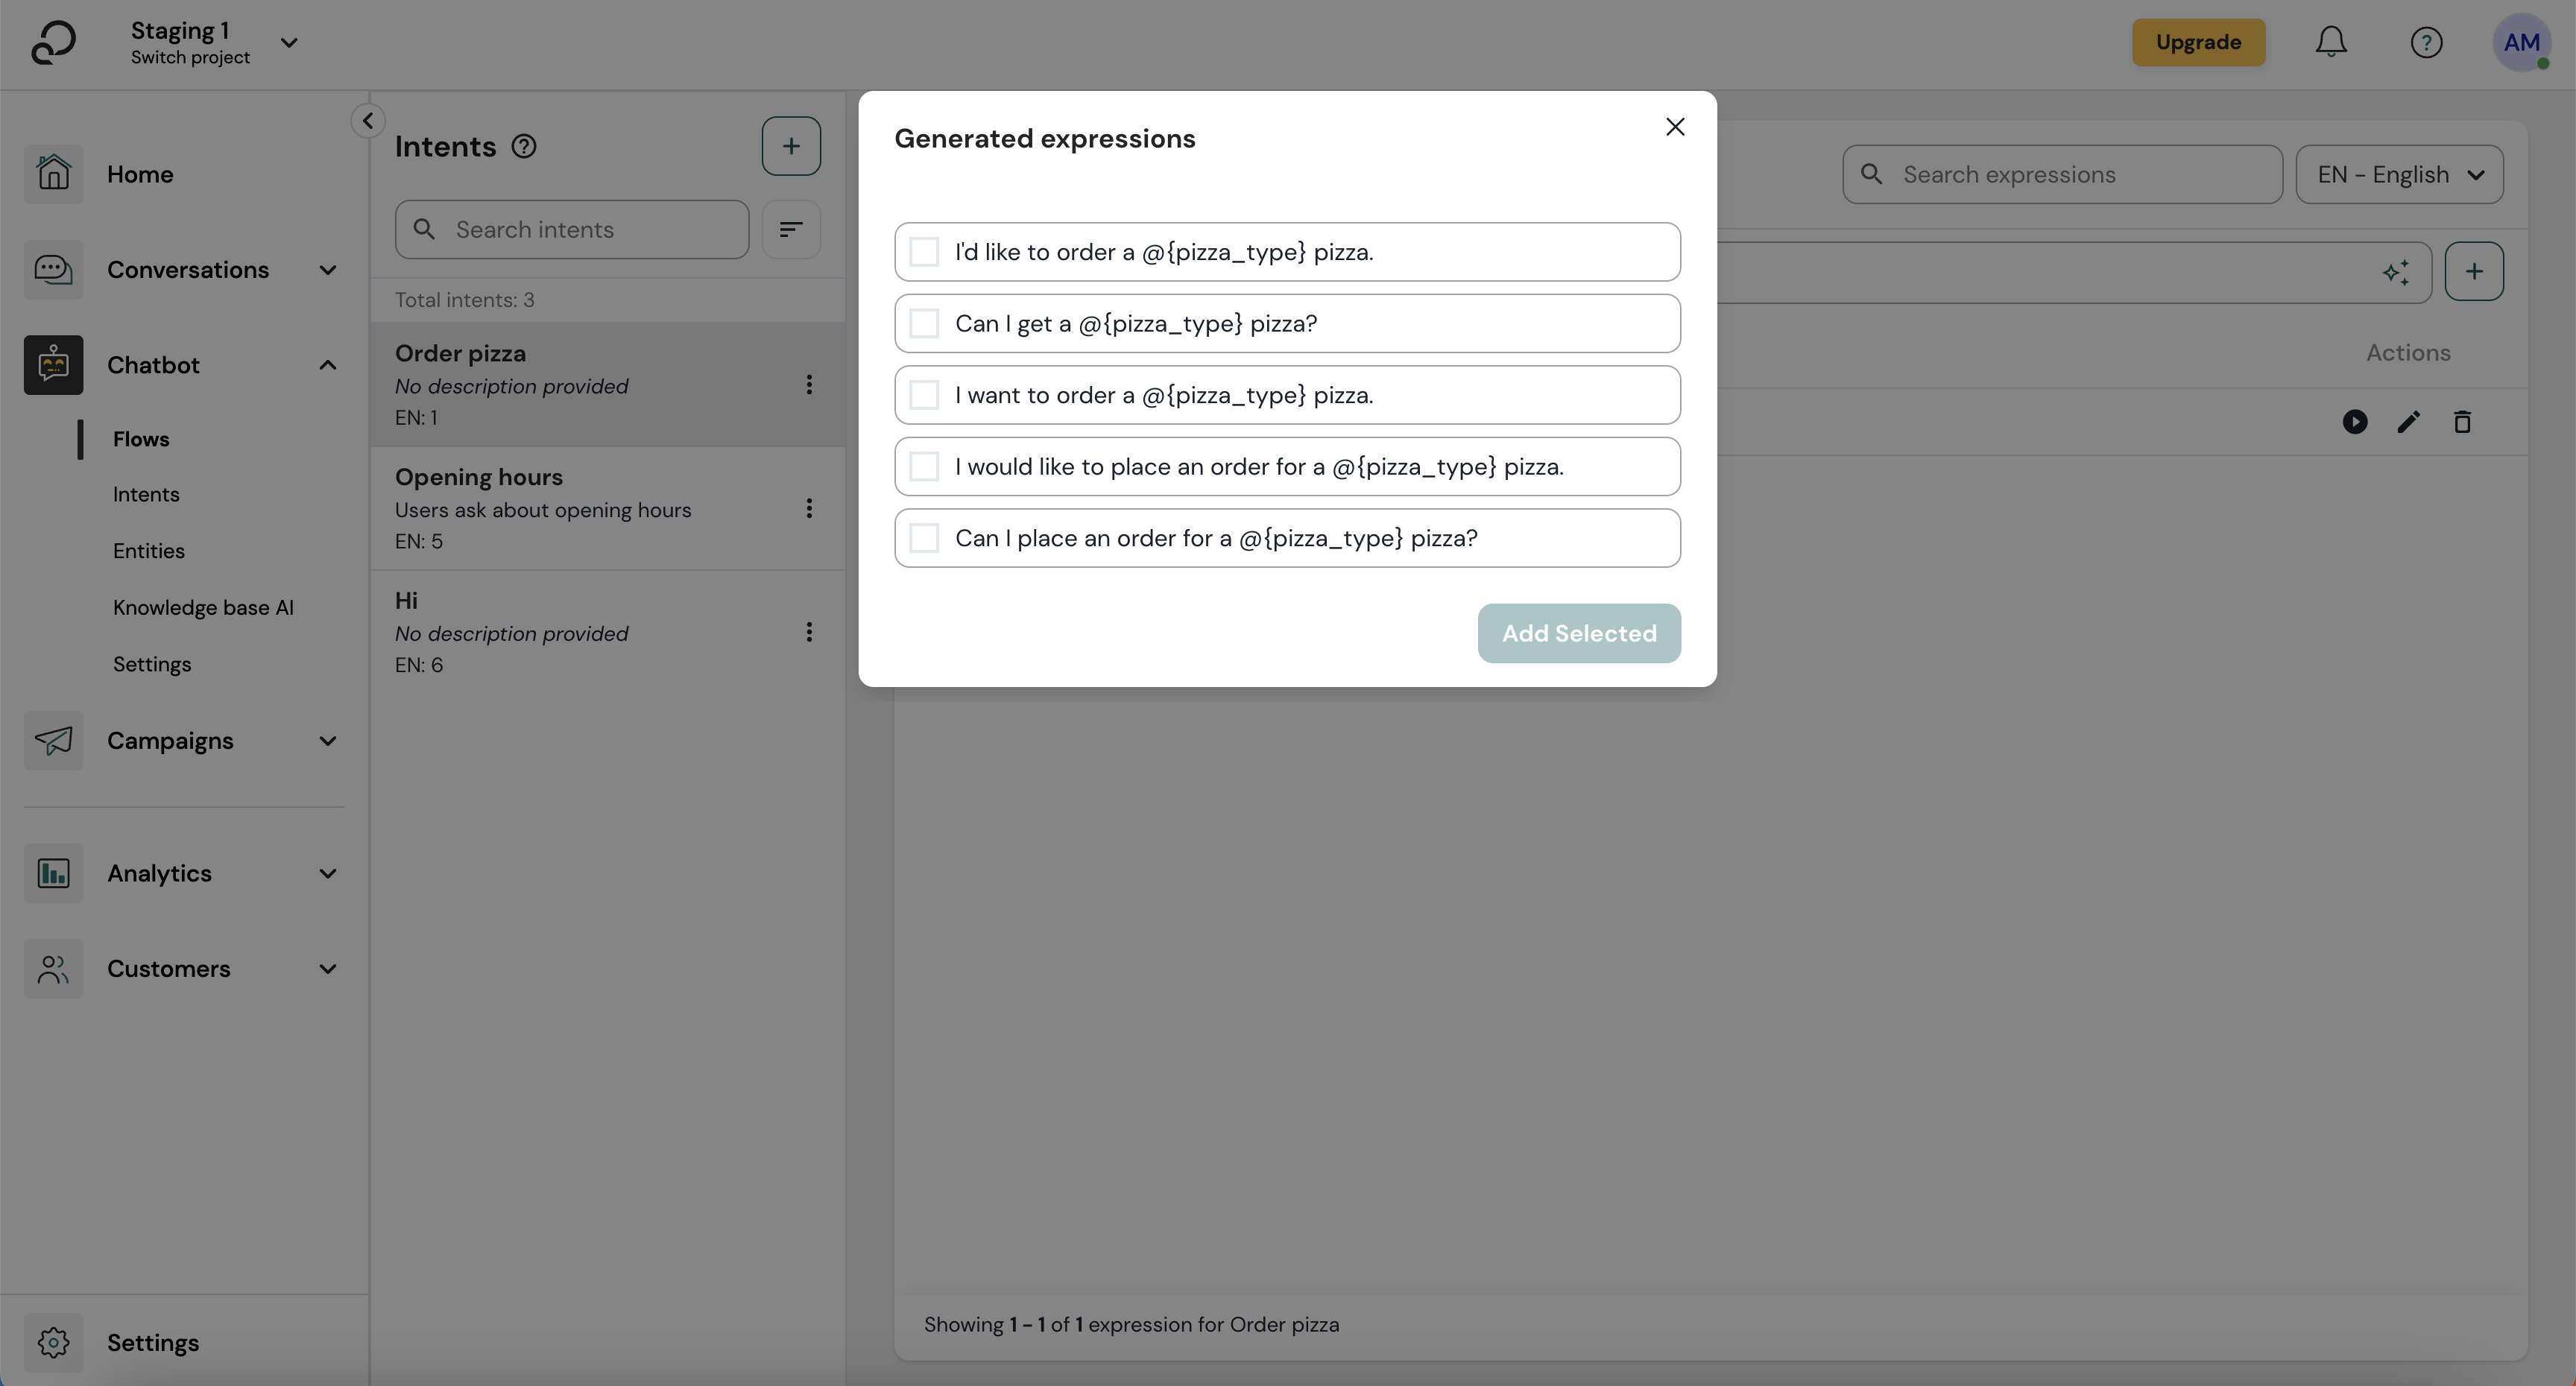This screenshot has height=1386, width=2576.
Task: Collapse the Chatbot section in sidebar
Action: 327,365
